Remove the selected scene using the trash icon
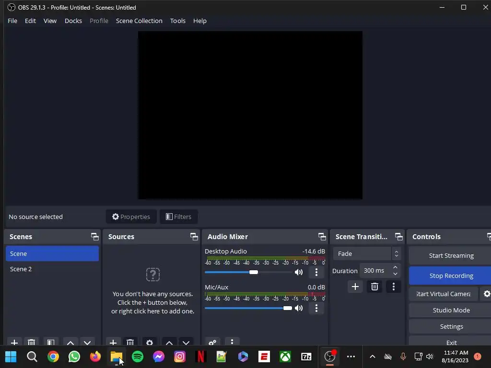 tap(31, 342)
